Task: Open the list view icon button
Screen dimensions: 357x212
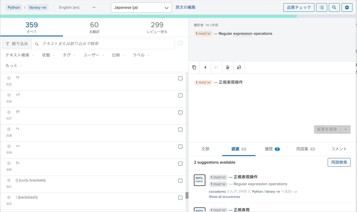Action: point(321,7)
